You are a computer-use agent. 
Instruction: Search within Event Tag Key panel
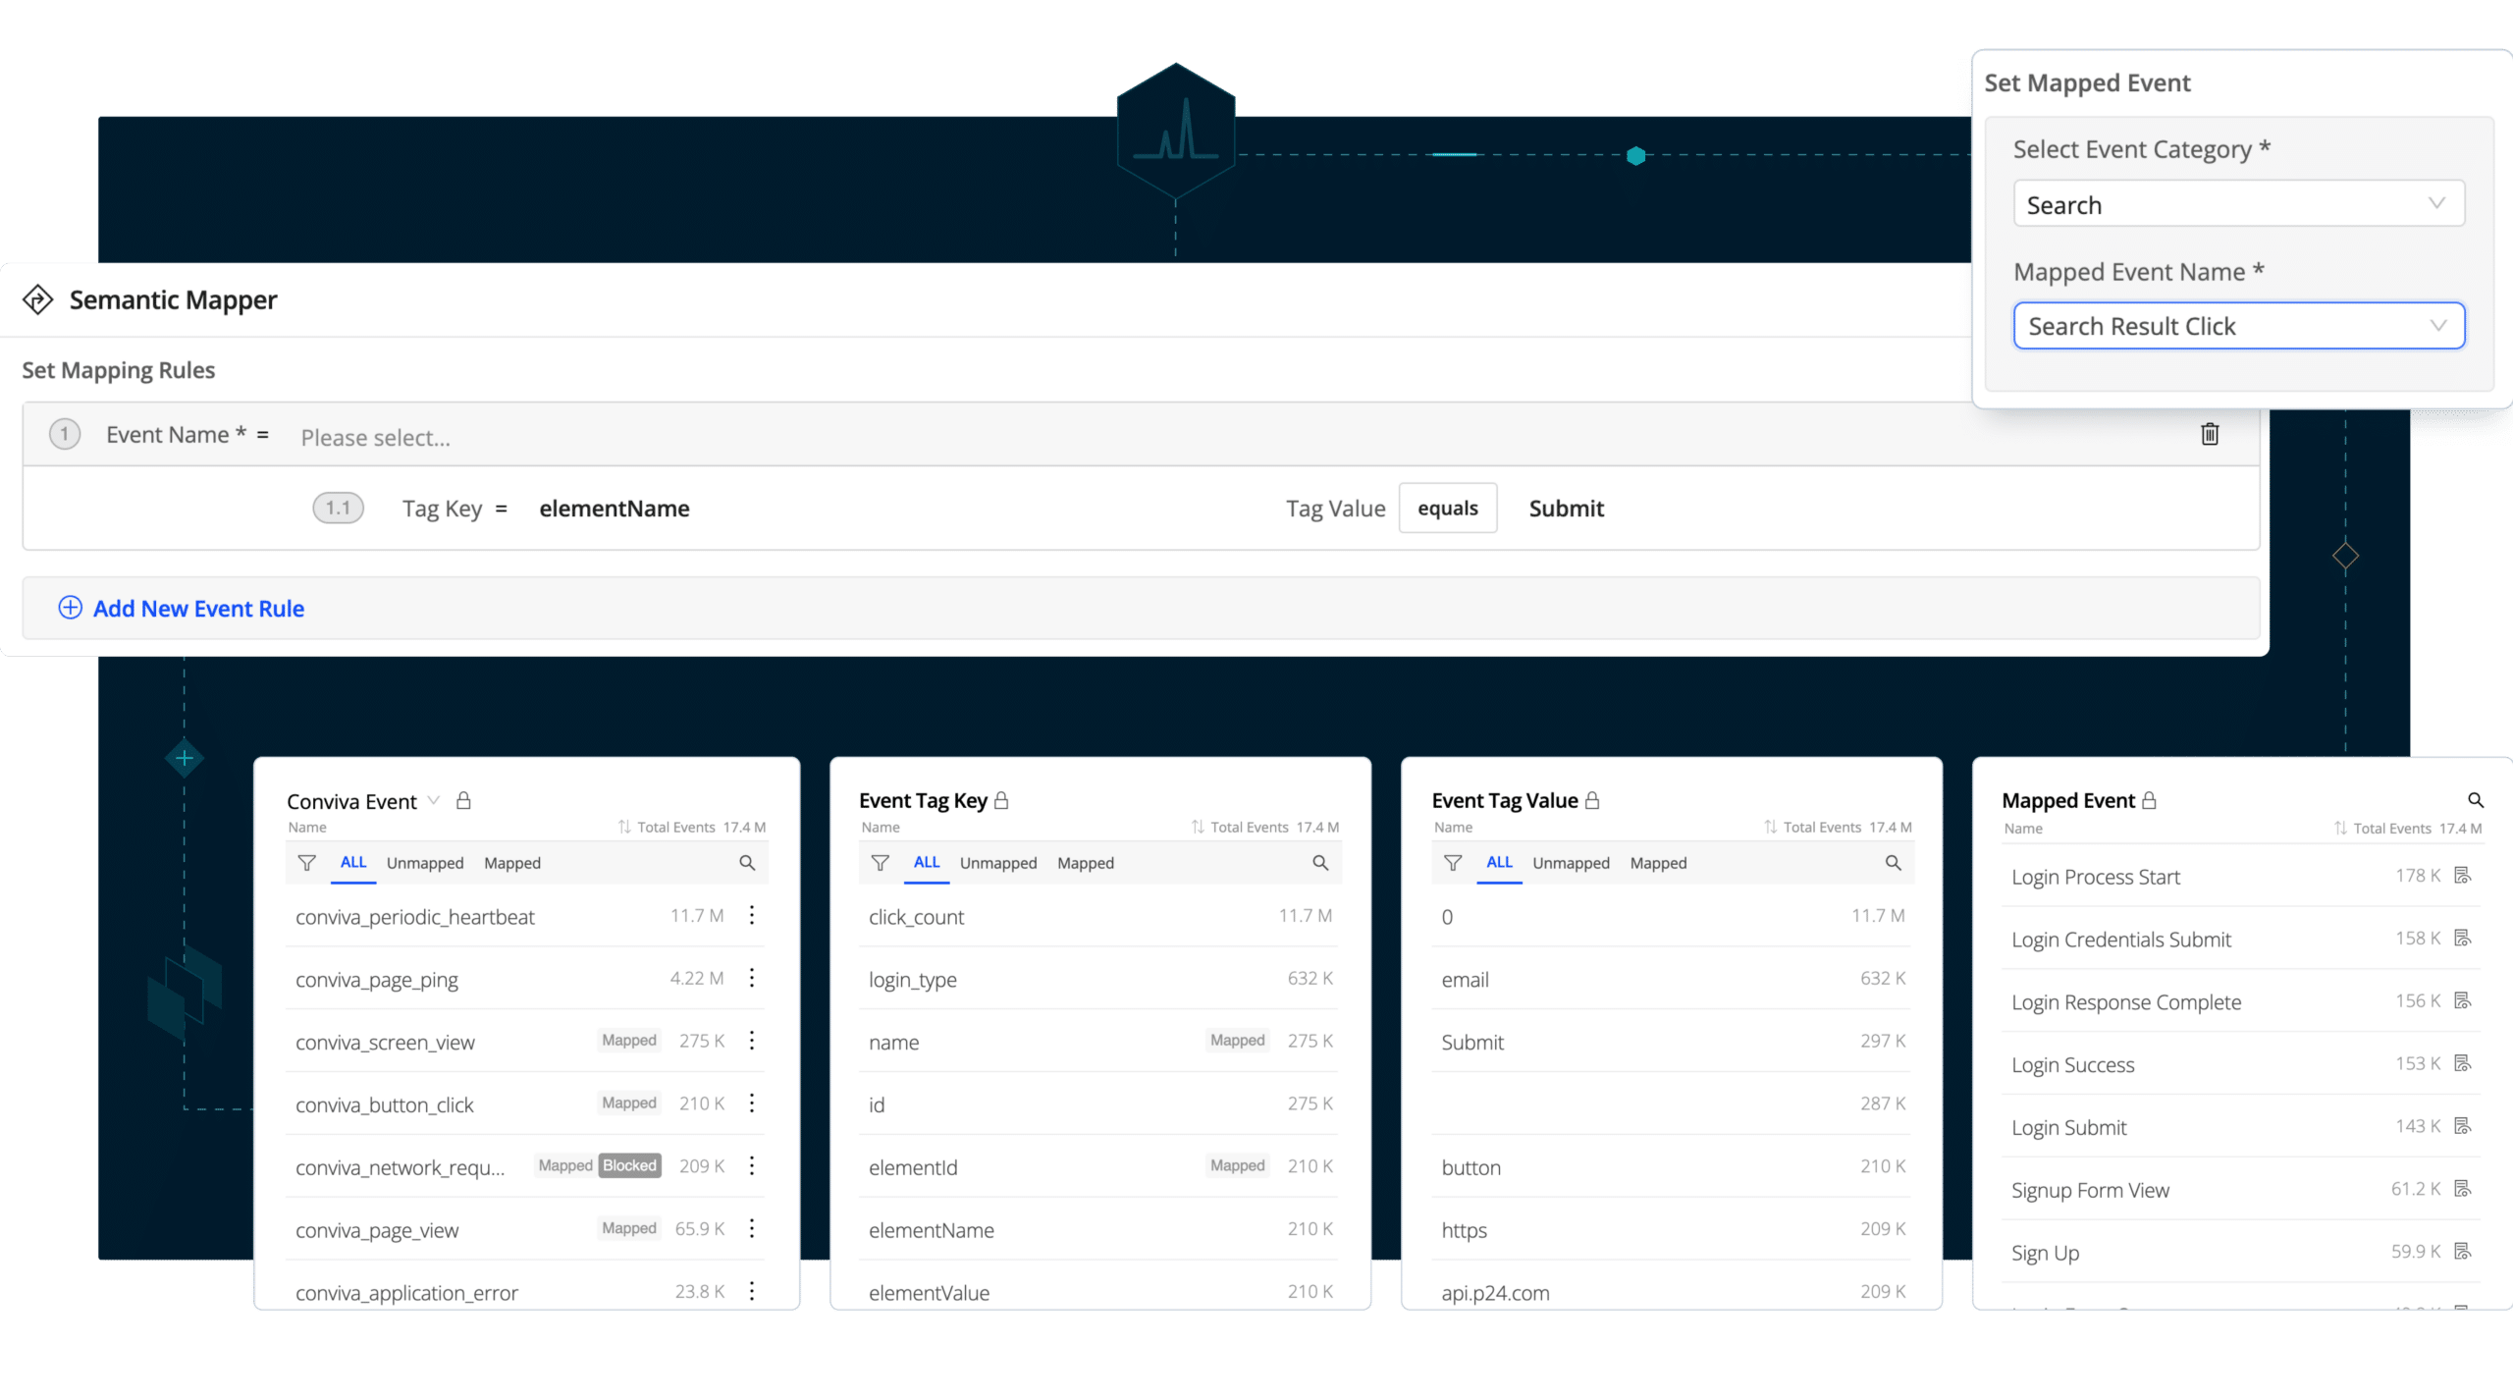coord(1320,863)
